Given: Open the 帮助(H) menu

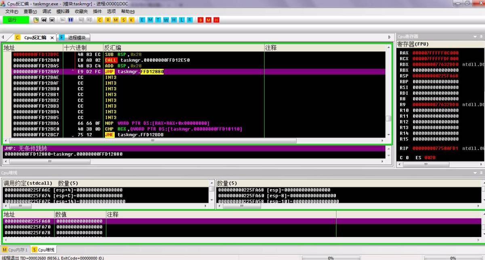Looking at the screenshot, I should tap(128, 11).
